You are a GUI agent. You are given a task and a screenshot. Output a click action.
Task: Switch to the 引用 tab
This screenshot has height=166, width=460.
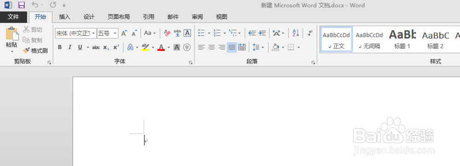[x=149, y=17]
